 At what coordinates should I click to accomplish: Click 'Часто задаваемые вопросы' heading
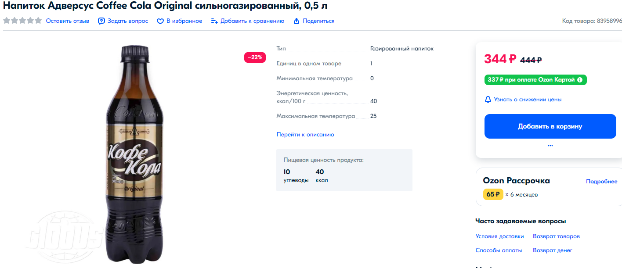coord(521,221)
